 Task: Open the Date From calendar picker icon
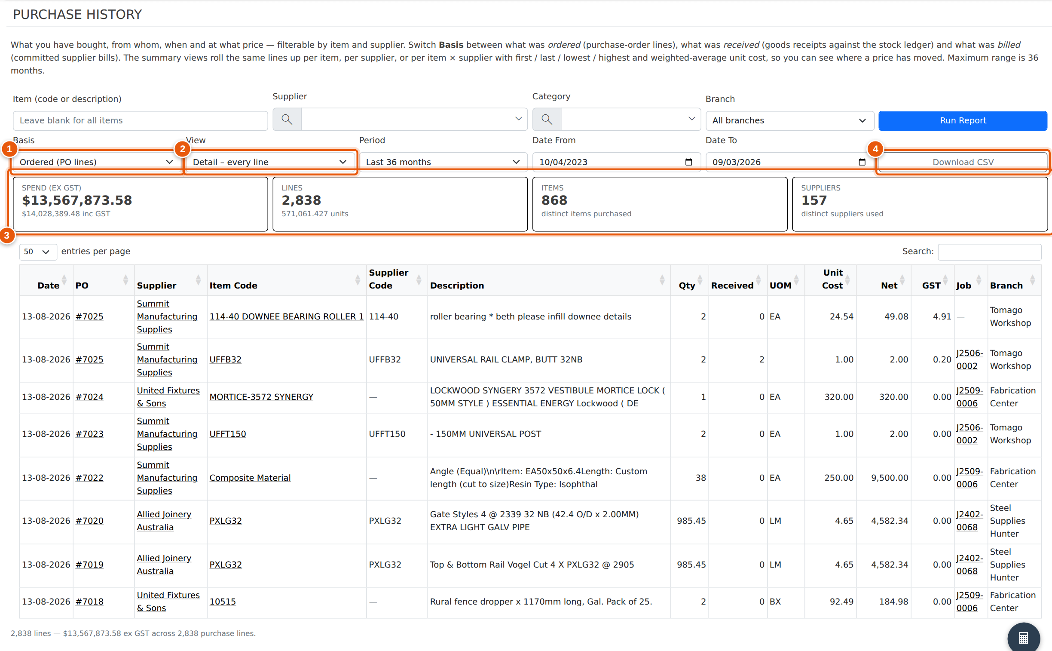688,162
